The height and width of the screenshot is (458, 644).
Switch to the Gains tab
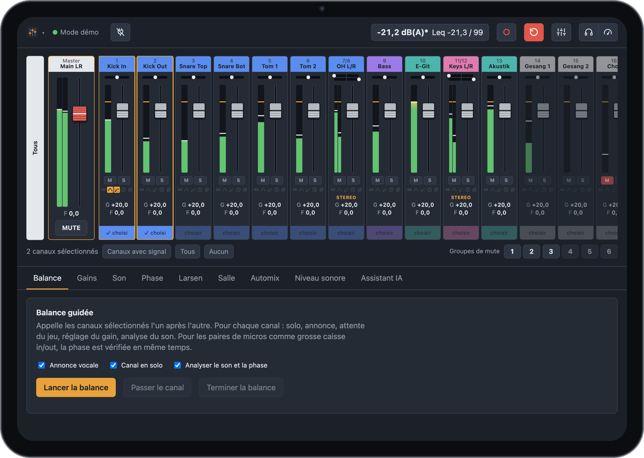(x=87, y=278)
